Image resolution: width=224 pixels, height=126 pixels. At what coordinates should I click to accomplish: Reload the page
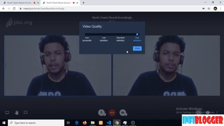[x=14, y=8]
